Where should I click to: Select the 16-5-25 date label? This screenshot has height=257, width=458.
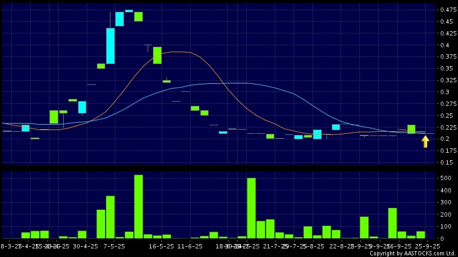click(161, 246)
